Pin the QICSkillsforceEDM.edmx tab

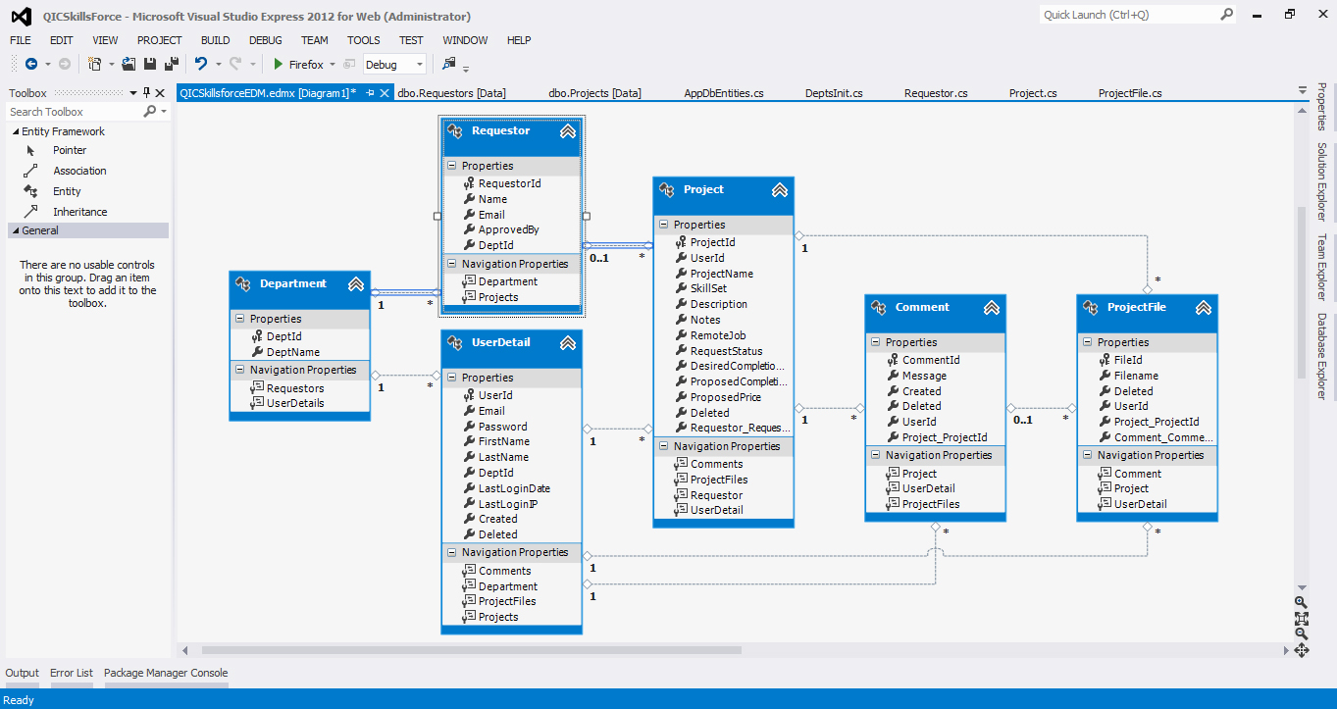[x=370, y=93]
